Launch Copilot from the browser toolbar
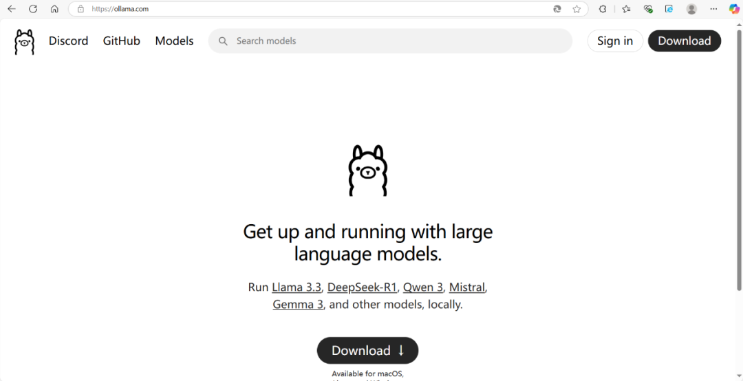Image resolution: width=743 pixels, height=381 pixels. click(734, 8)
